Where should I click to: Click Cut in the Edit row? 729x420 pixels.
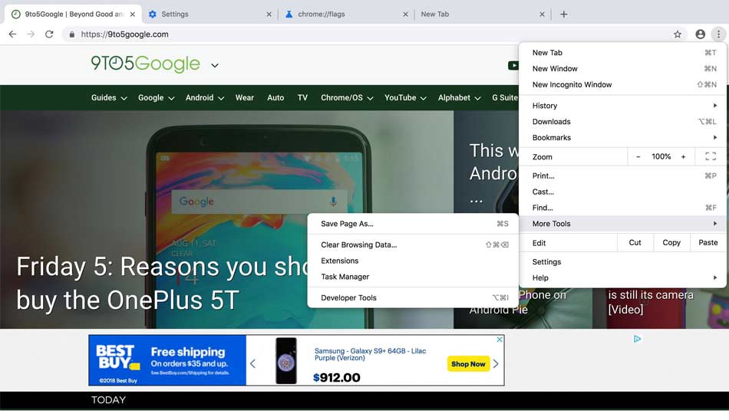(x=635, y=242)
